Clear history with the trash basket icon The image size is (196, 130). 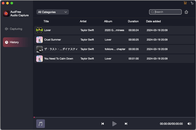click(186, 12)
